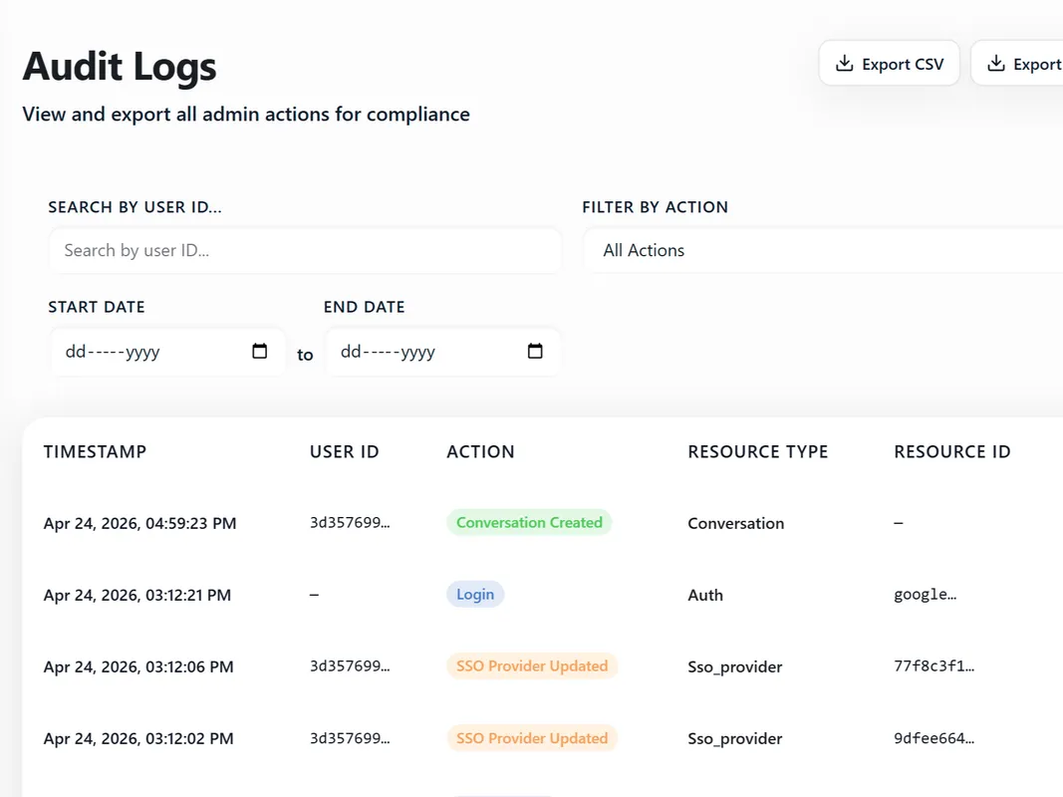Click the RESOURCE ID column header
Image resolution: width=1063 pixels, height=797 pixels.
click(x=951, y=452)
